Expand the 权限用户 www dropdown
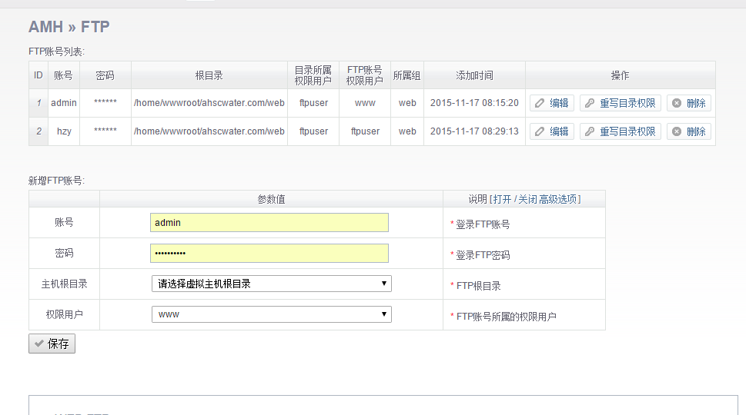This screenshot has height=415, width=746. pyautogui.click(x=271, y=314)
